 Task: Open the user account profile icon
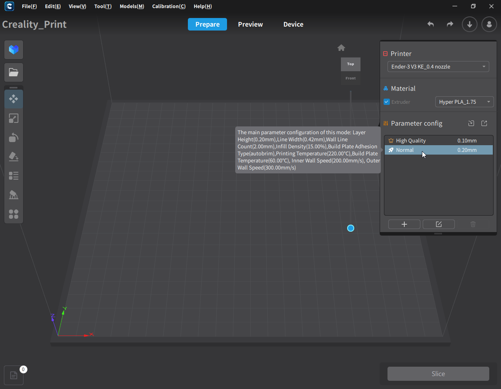pos(489,24)
